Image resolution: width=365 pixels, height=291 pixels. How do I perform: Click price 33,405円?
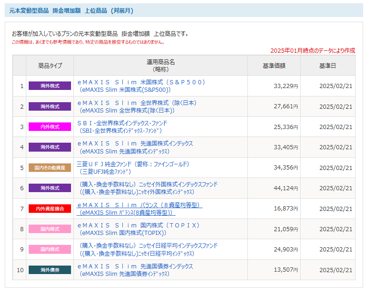286,147
